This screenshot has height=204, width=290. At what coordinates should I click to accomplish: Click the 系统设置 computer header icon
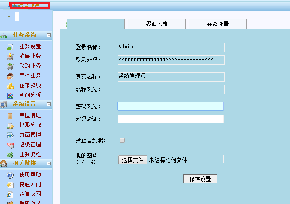point(3,105)
